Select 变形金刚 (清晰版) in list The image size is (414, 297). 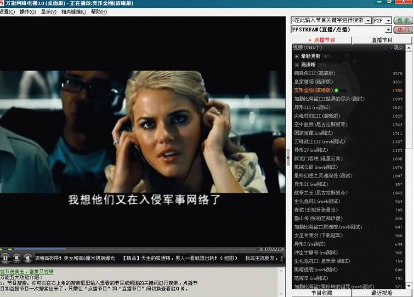(348, 90)
